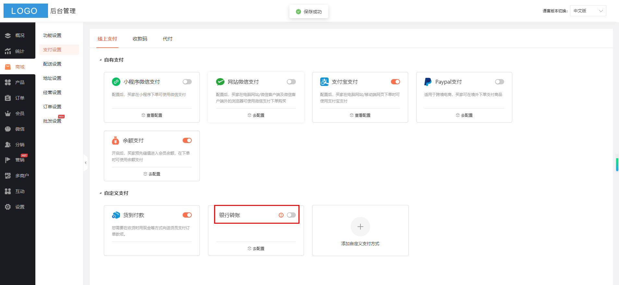Viewport: 619px width, 285px height.
Task: Click the Paypal logo icon
Action: coord(428,82)
